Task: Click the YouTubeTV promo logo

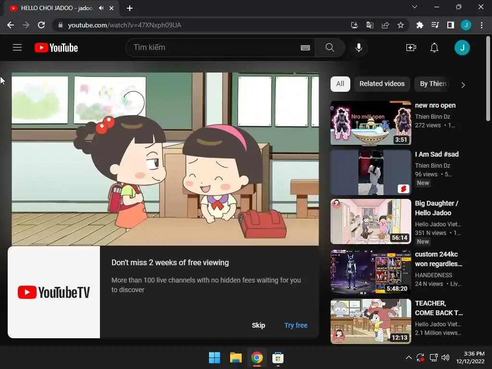Action: [54, 292]
